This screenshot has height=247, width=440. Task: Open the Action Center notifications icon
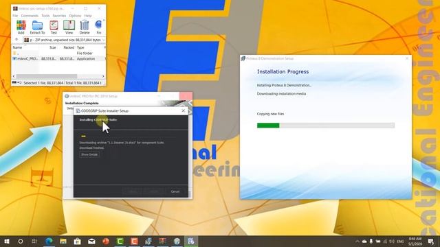pyautogui.click(x=431, y=242)
